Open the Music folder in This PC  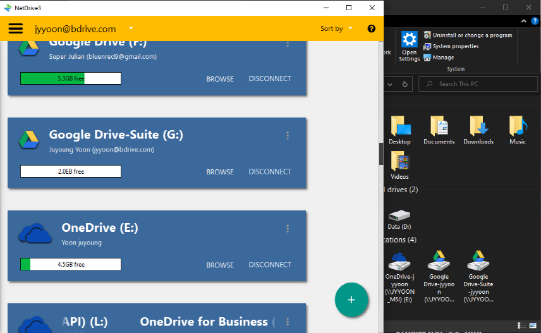point(518,130)
